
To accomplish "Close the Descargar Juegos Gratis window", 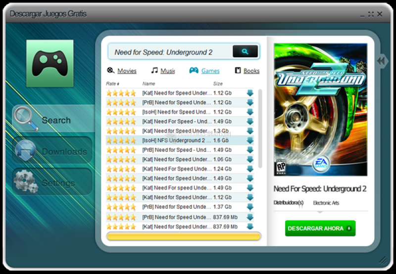I will pyautogui.click(x=380, y=14).
